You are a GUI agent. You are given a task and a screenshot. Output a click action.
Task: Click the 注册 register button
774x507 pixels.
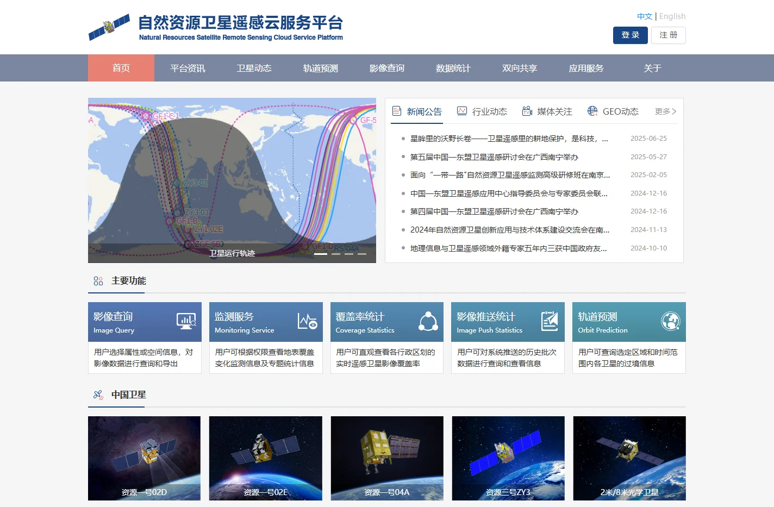[x=669, y=35]
